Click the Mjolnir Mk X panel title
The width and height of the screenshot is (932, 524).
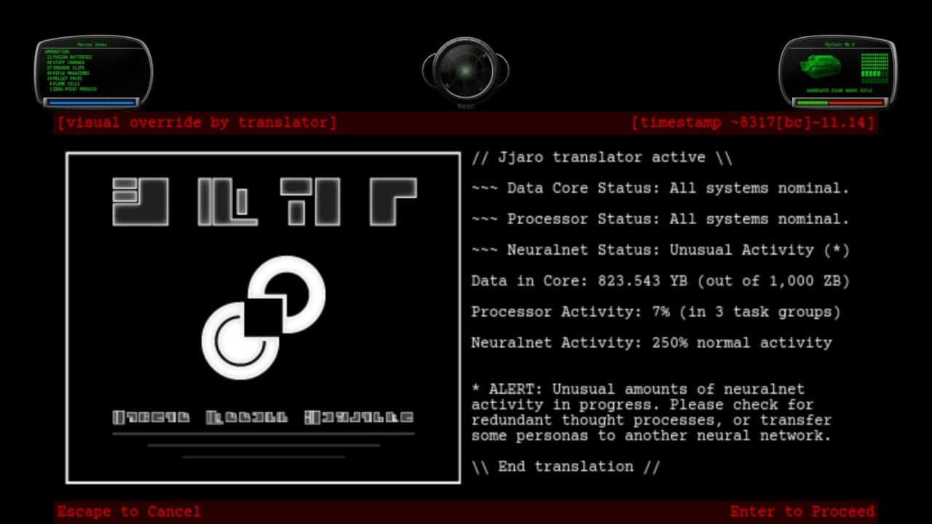[x=839, y=44]
